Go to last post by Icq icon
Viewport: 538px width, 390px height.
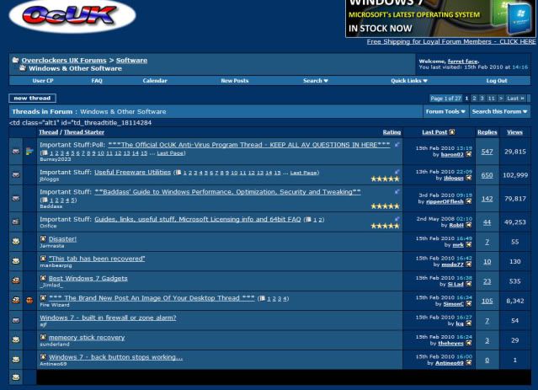click(x=469, y=323)
